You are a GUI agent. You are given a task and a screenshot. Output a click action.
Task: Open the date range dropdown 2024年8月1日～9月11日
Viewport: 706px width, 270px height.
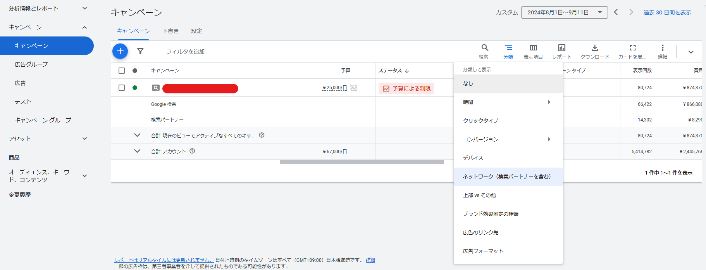point(565,12)
